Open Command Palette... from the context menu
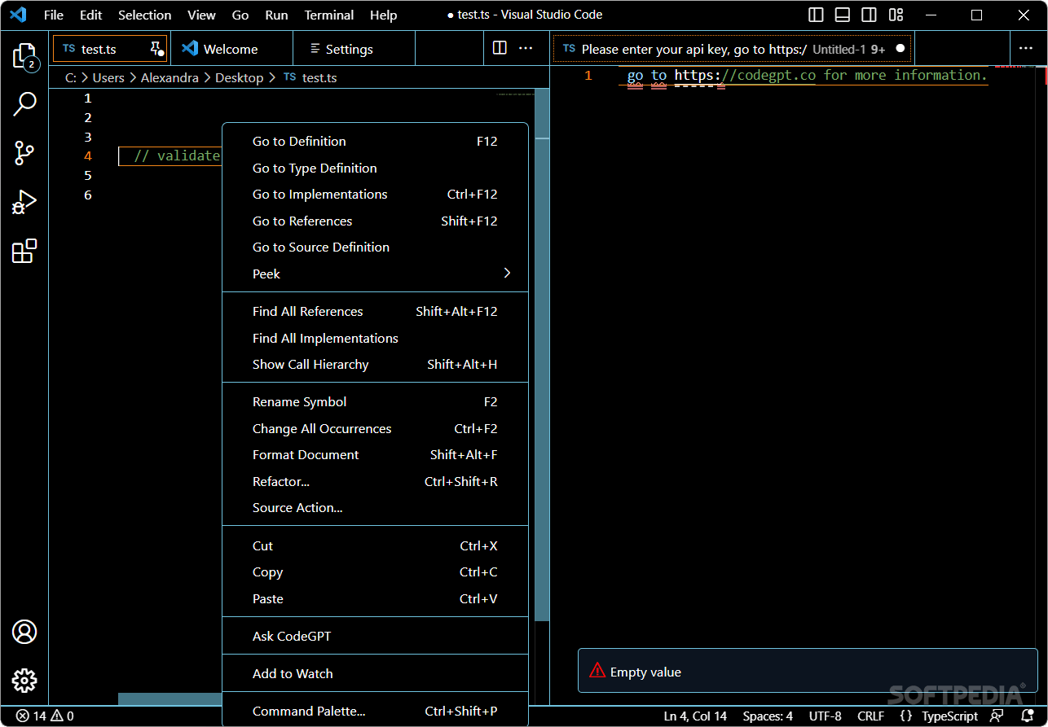 tap(375, 711)
